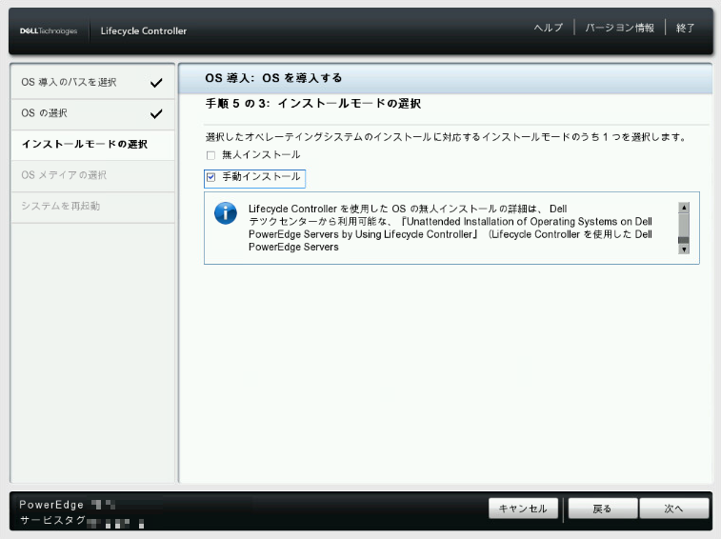721x539 pixels.
Task: Click instruction text about 選択したオペレーティングシステム
Action: tap(446, 137)
